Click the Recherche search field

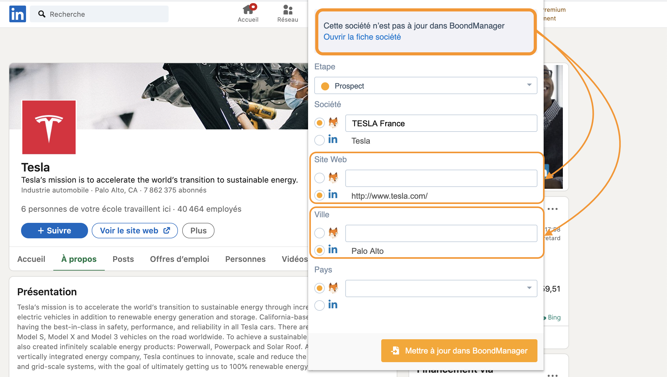click(99, 14)
